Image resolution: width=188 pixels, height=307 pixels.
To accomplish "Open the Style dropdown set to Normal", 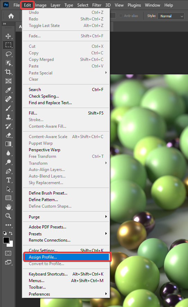I will (x=171, y=16).
